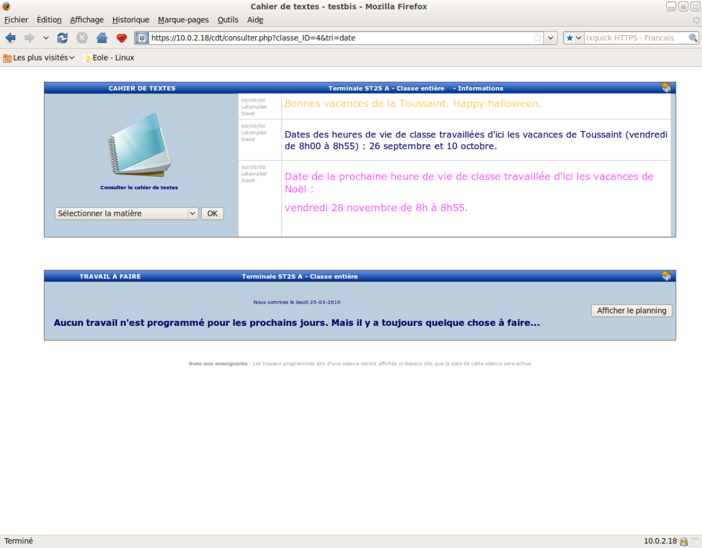Screen dimensions: 702x548
Task: Open the Outils menu
Action: tap(228, 20)
